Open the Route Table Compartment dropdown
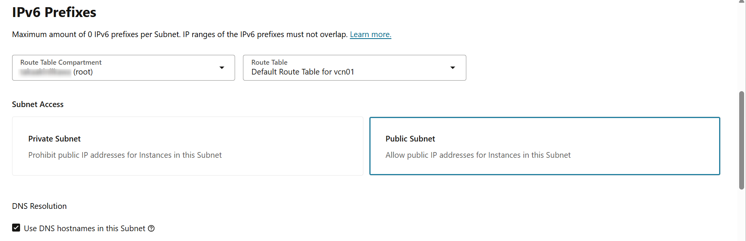The image size is (746, 241). (123, 68)
